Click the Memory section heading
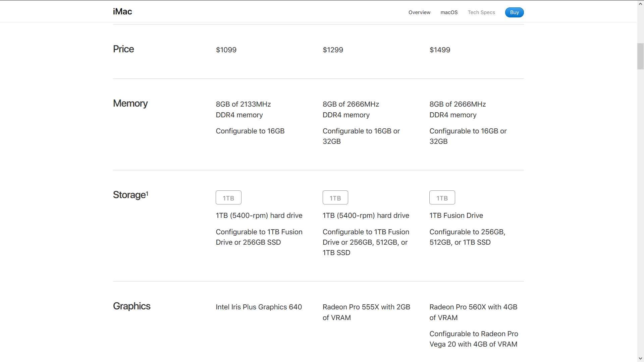The width and height of the screenshot is (644, 362). 130,103
